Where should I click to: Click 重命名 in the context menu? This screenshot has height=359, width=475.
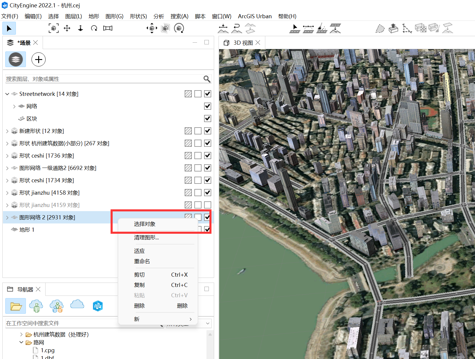142,261
